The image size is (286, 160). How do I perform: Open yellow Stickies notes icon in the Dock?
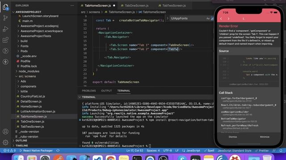(124, 157)
